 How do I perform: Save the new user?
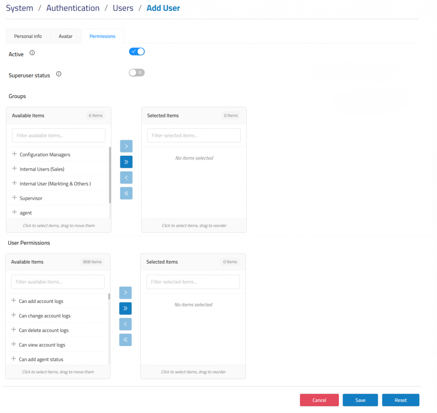coord(360,400)
